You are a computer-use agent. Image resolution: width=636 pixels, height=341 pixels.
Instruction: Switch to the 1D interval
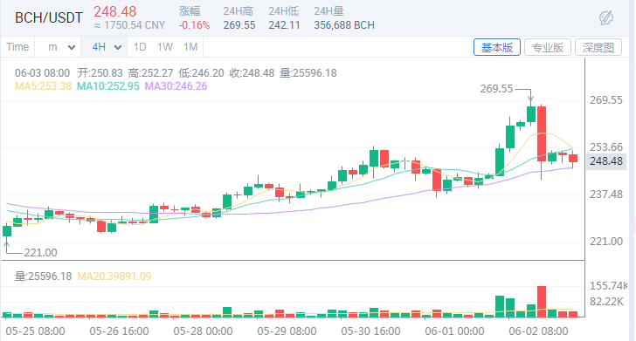coord(140,47)
